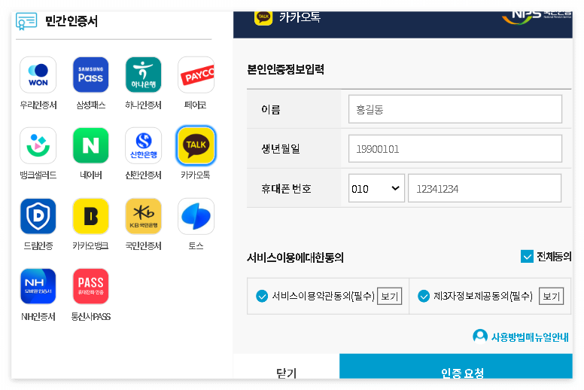This screenshot has height=390, width=584.
Task: Click the 본인인증정보입력 heading
Action: (x=286, y=69)
